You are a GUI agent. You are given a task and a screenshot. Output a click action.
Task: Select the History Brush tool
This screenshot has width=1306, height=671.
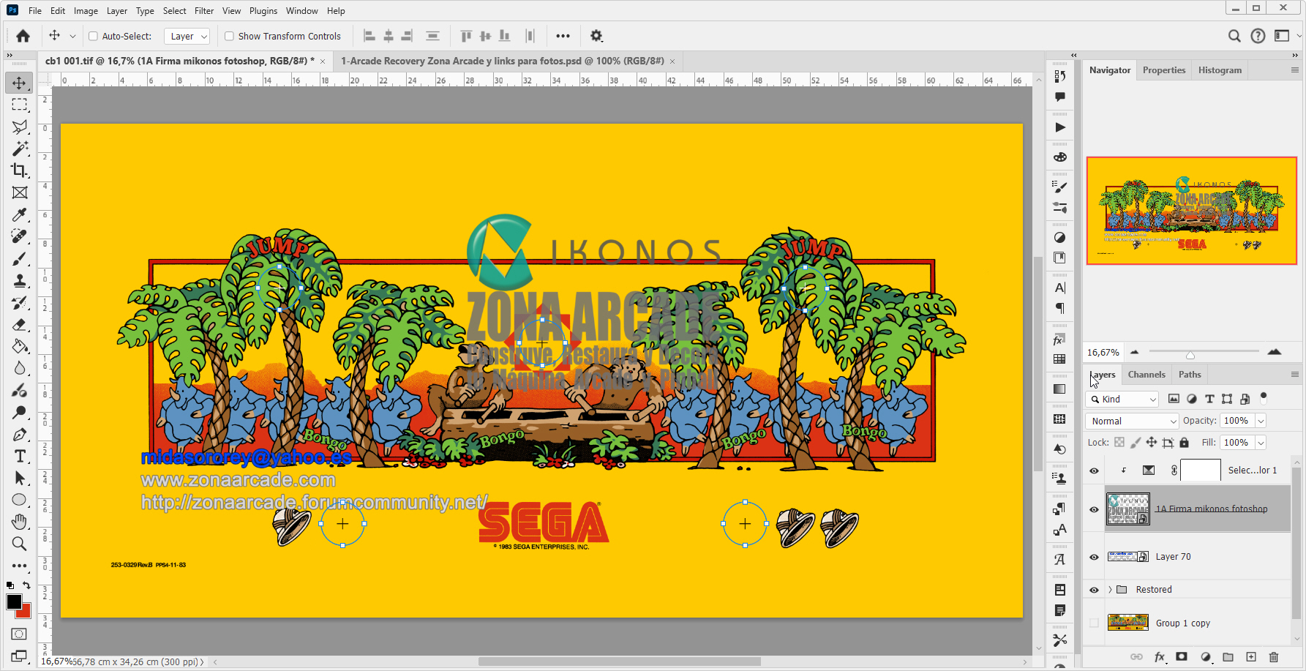(x=20, y=302)
